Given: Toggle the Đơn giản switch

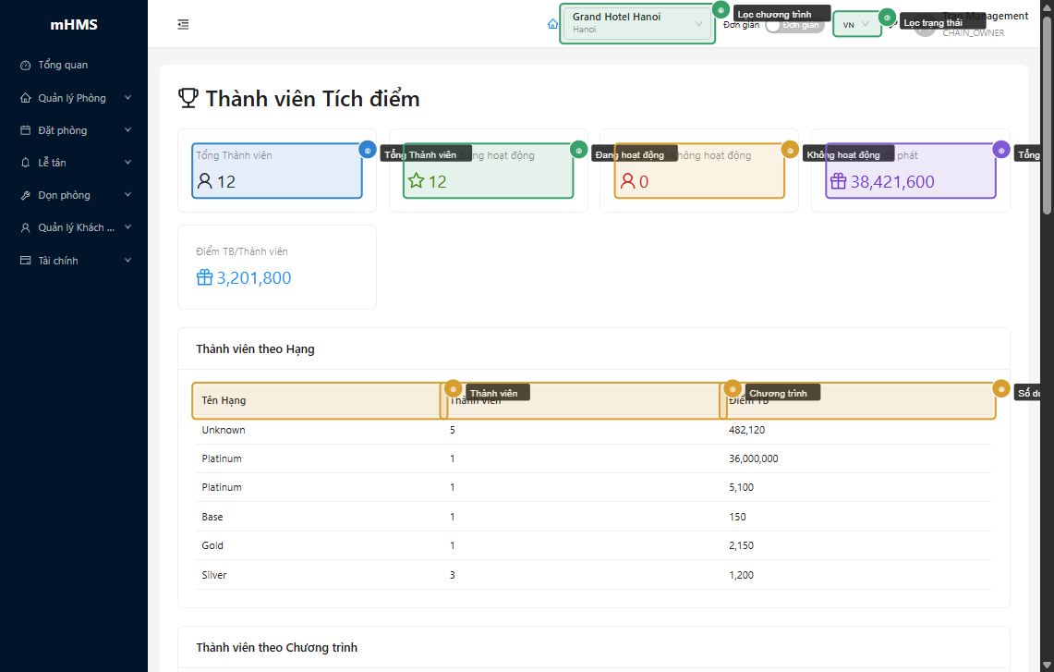Looking at the screenshot, I should tap(794, 25).
